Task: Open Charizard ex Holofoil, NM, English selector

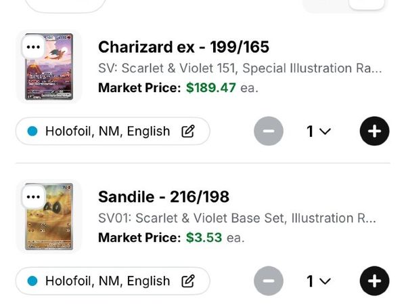Action: pyautogui.click(x=113, y=131)
